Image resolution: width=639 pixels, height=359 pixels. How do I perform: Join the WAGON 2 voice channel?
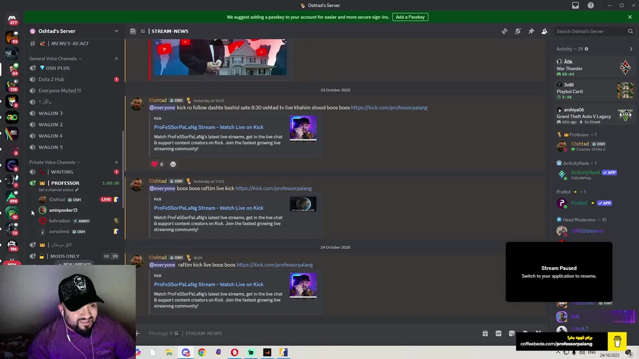point(75,125)
